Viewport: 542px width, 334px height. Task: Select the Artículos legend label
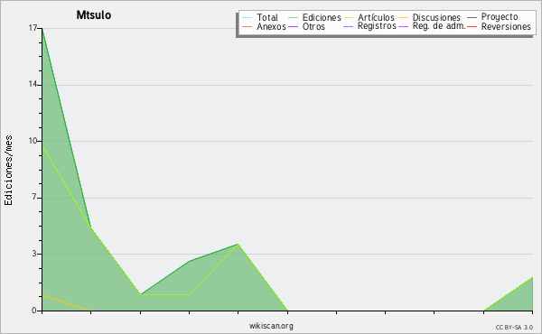(x=376, y=17)
